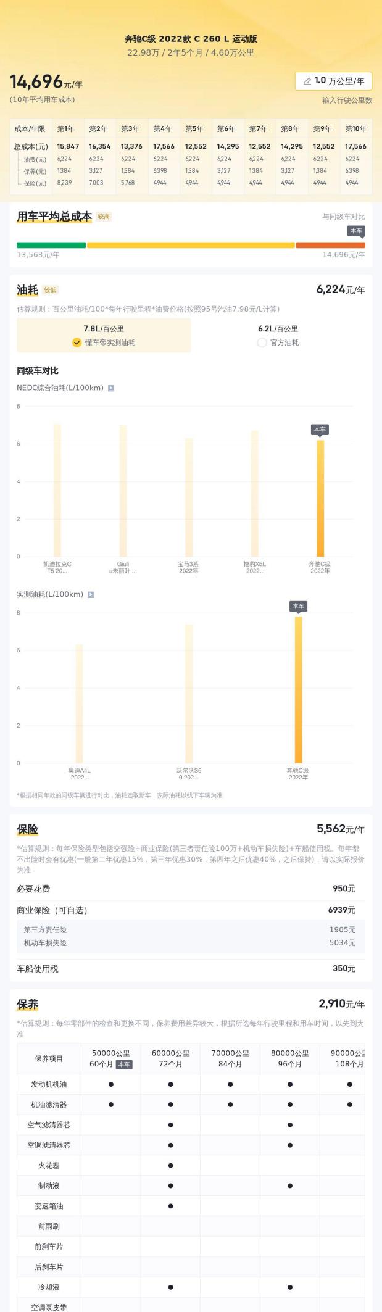Click the 沃尔沃S6 bar in 实测油耗 chart
Viewport: 382px width, 1312px height.
click(189, 693)
